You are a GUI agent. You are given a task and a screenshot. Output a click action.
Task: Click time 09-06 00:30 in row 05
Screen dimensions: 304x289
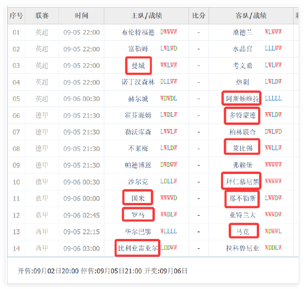coord(81,99)
